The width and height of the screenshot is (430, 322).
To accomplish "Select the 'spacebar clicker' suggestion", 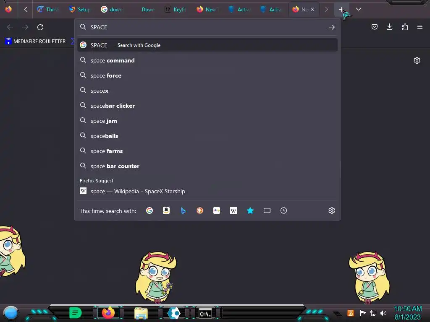I will 207,105.
